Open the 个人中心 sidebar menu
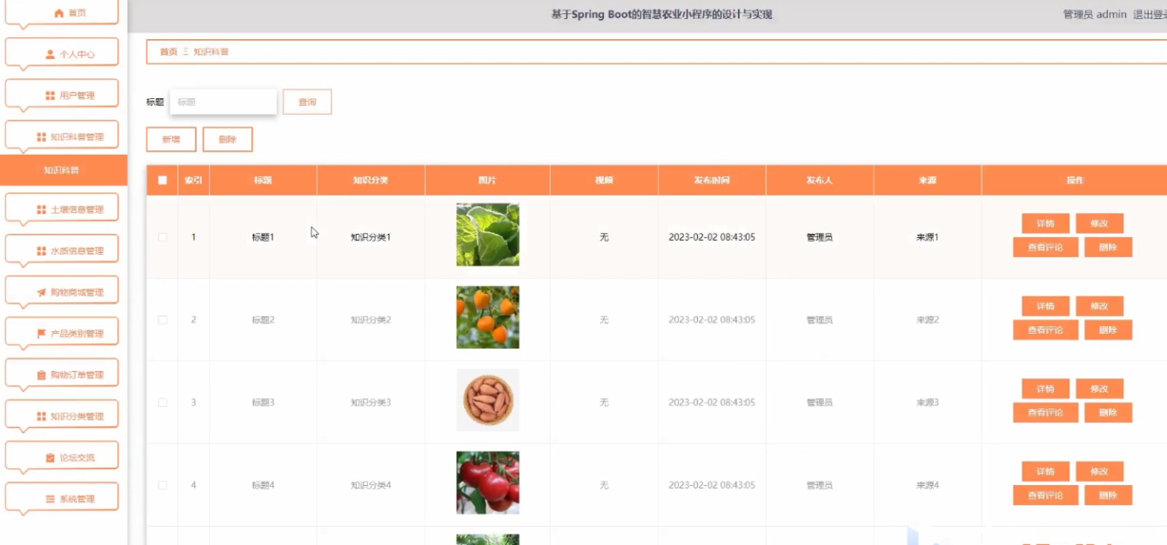This screenshot has width=1167, height=545. click(x=62, y=54)
